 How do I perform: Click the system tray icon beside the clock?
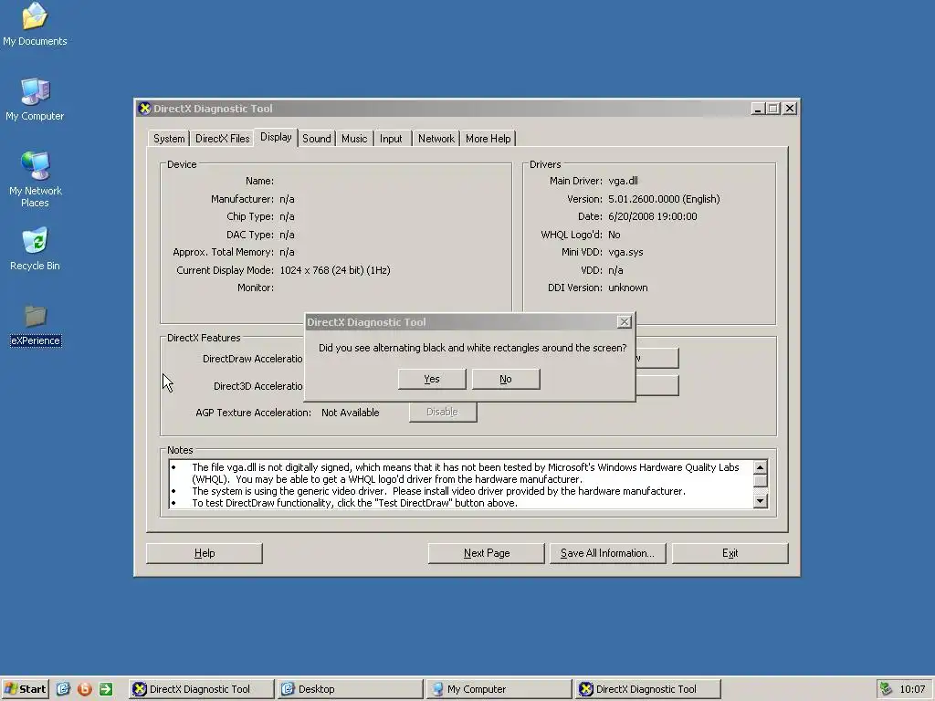point(886,689)
